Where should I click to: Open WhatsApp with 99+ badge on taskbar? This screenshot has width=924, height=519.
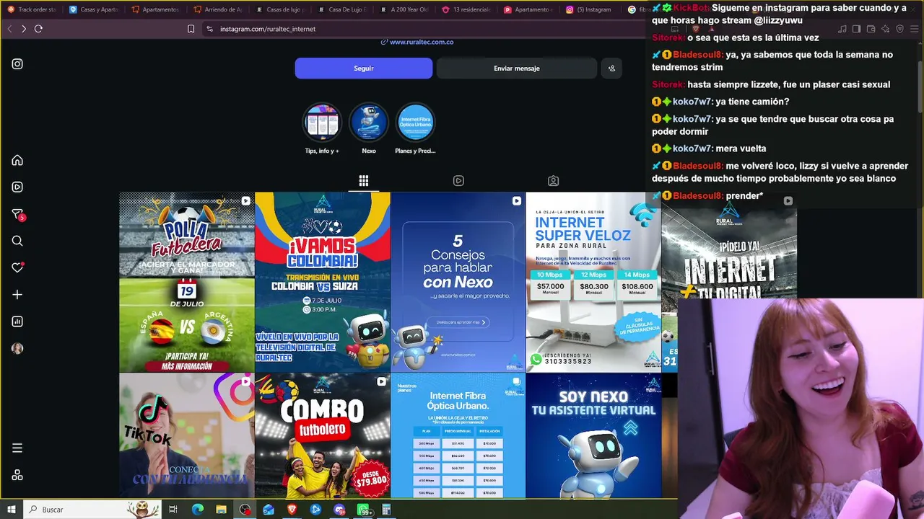365,510
